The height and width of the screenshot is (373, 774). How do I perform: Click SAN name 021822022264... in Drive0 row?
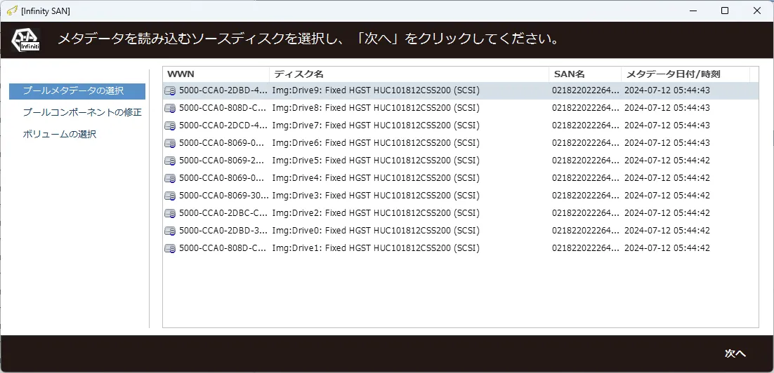pos(585,231)
